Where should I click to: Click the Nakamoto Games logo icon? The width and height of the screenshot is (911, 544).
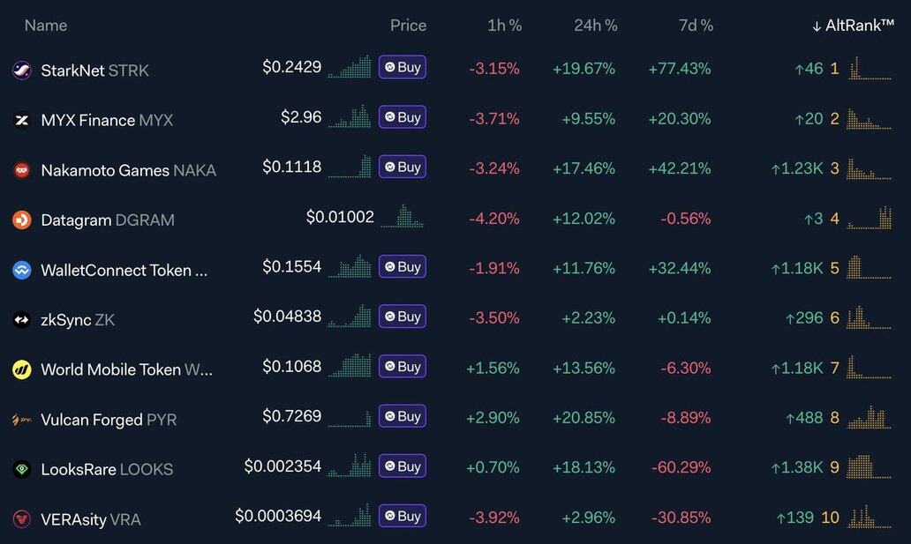[x=22, y=170]
